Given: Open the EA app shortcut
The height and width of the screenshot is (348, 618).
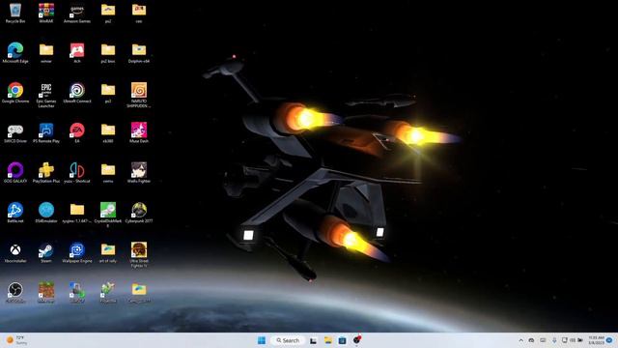Looking at the screenshot, I should point(77,132).
